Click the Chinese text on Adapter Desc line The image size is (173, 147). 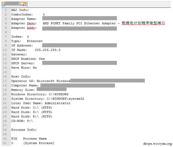[x=143, y=23]
